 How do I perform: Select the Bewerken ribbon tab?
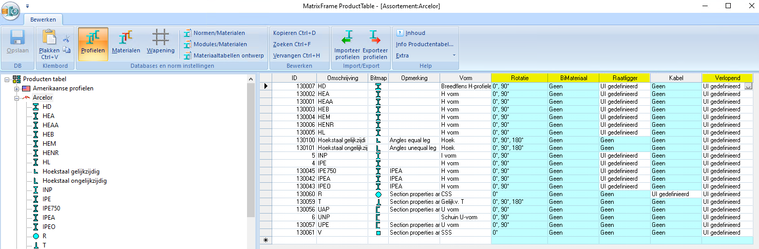(x=43, y=20)
